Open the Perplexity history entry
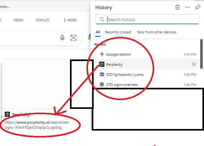 tap(147, 64)
